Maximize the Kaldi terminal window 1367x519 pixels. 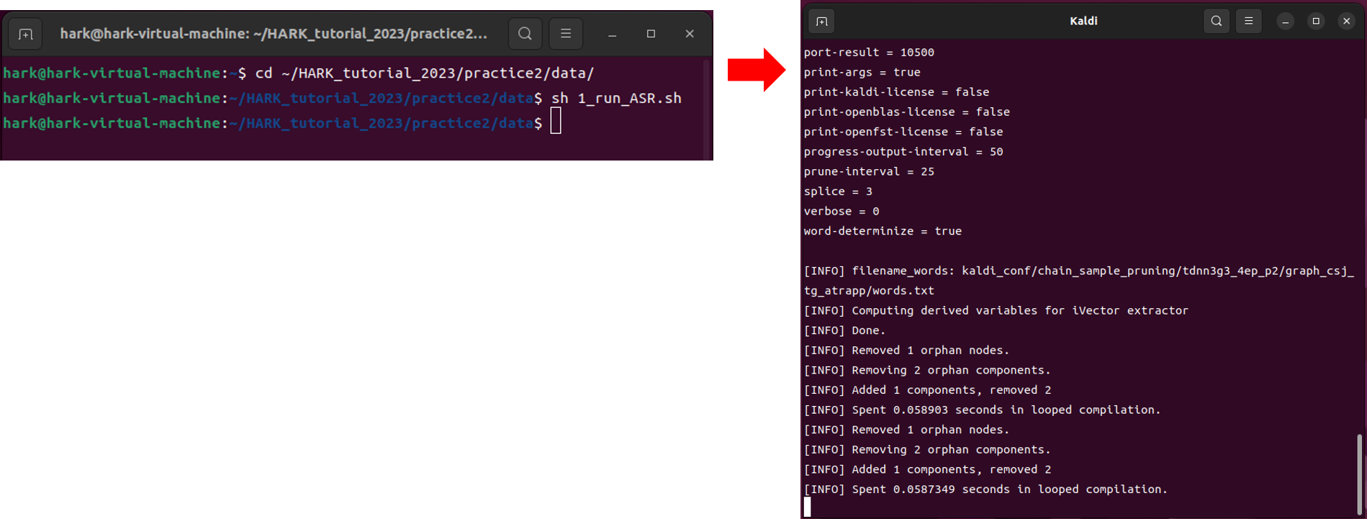click(1316, 22)
